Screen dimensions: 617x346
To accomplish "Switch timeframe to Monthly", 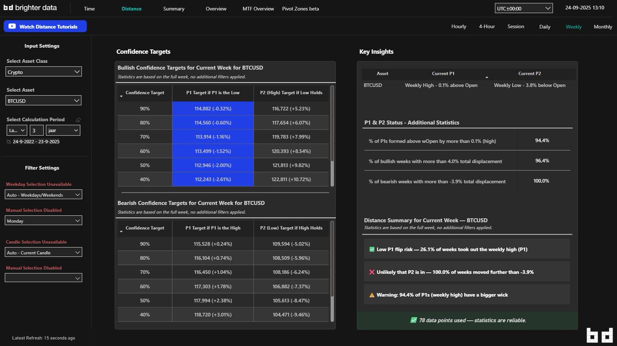I will [603, 27].
